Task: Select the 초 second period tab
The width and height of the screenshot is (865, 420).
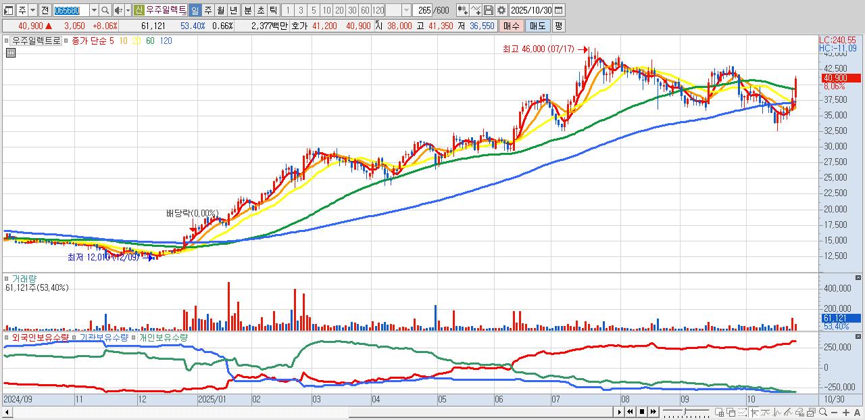Action: pyautogui.click(x=260, y=10)
